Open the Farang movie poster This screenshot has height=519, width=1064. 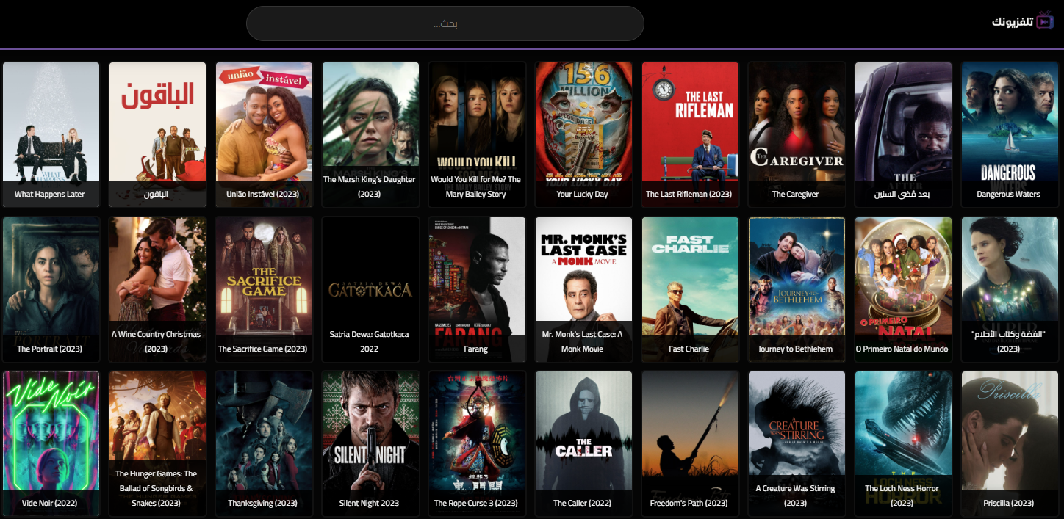pos(478,289)
